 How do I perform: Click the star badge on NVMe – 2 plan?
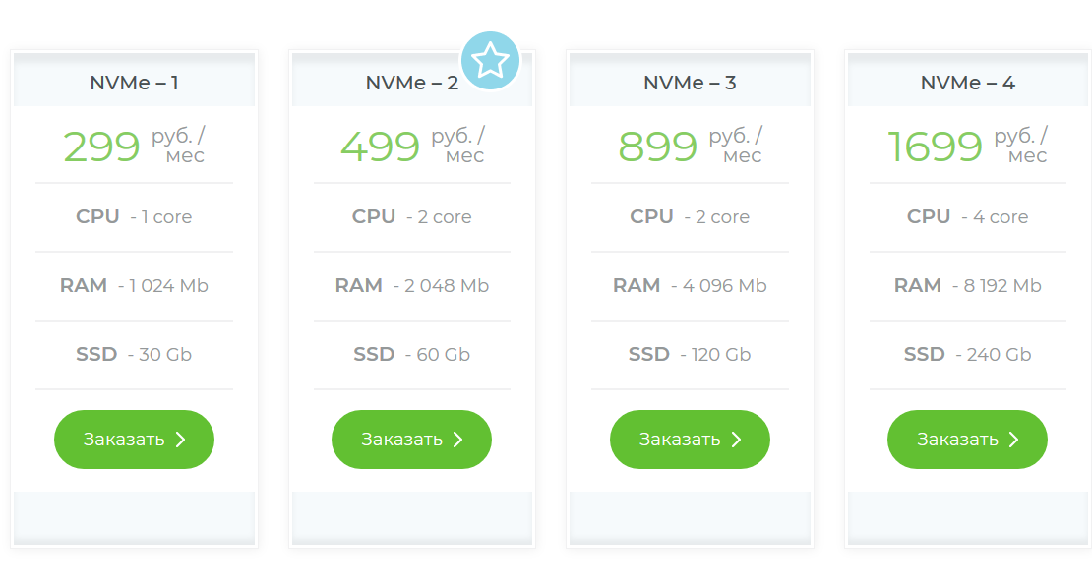[491, 60]
